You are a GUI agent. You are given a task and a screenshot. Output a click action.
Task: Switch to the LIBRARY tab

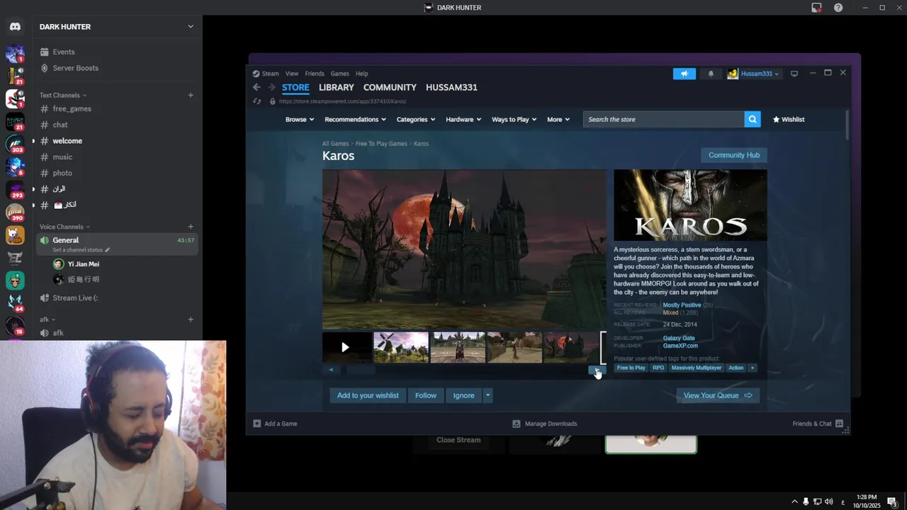pyautogui.click(x=336, y=87)
